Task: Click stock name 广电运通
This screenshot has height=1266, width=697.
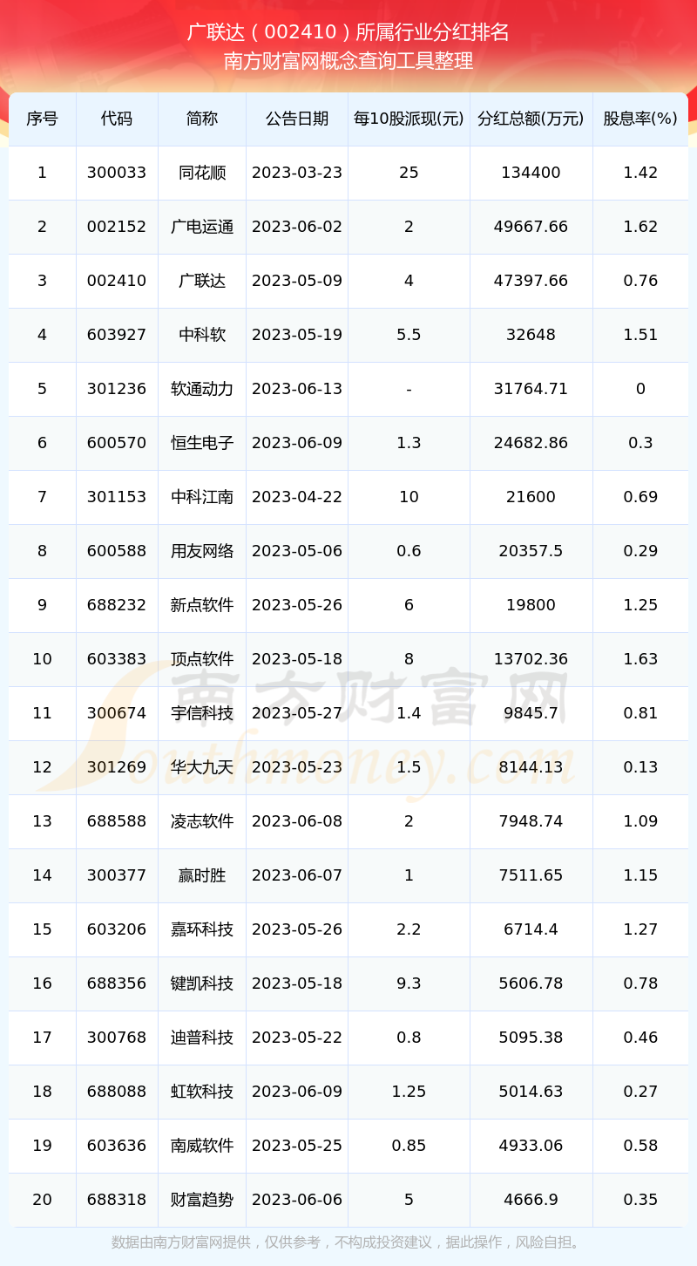Action: coord(202,227)
